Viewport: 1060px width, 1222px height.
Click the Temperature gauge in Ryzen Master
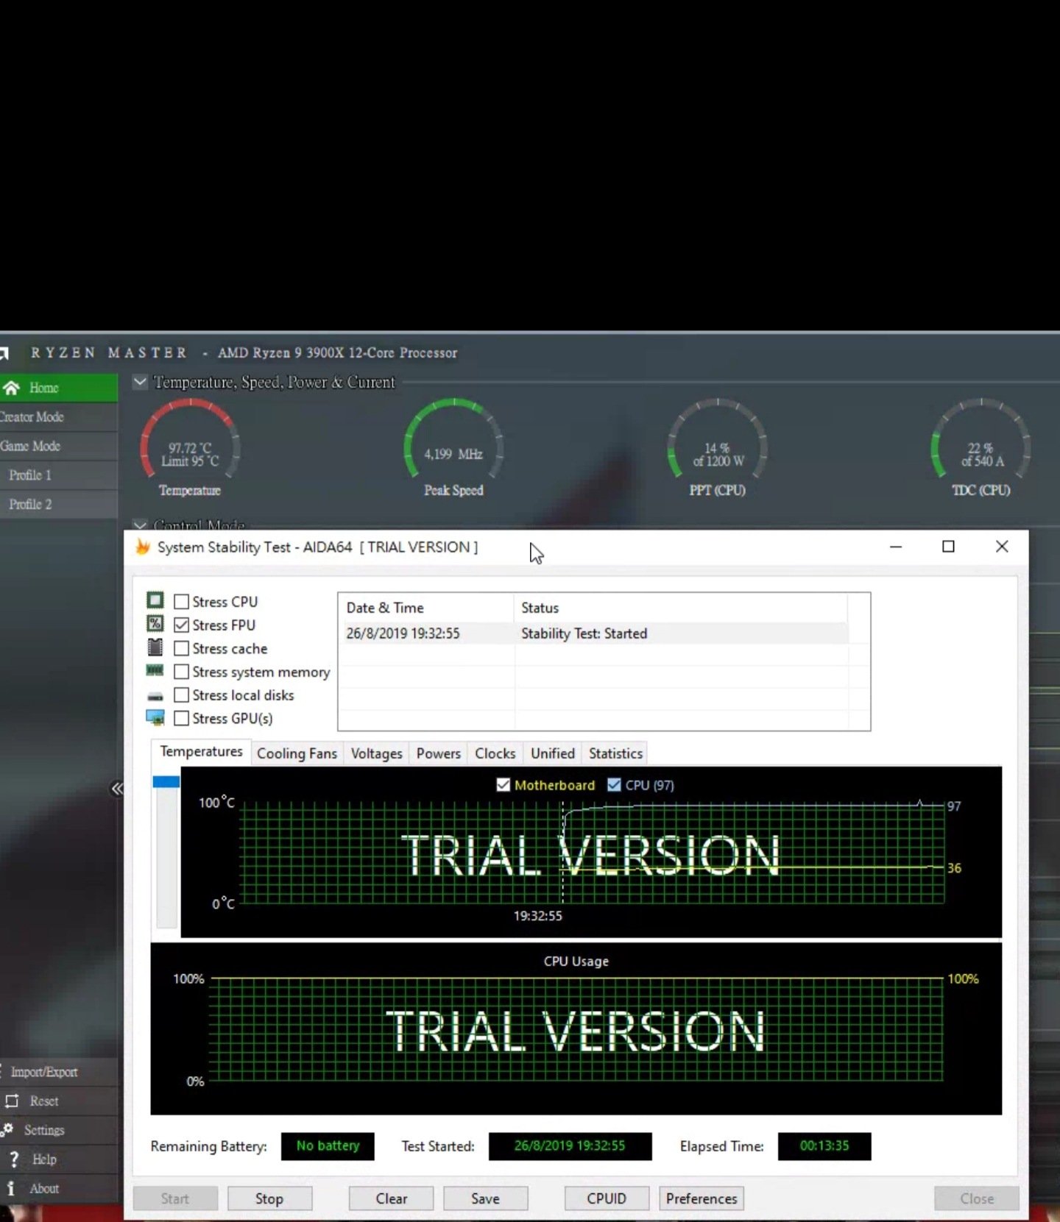point(190,448)
